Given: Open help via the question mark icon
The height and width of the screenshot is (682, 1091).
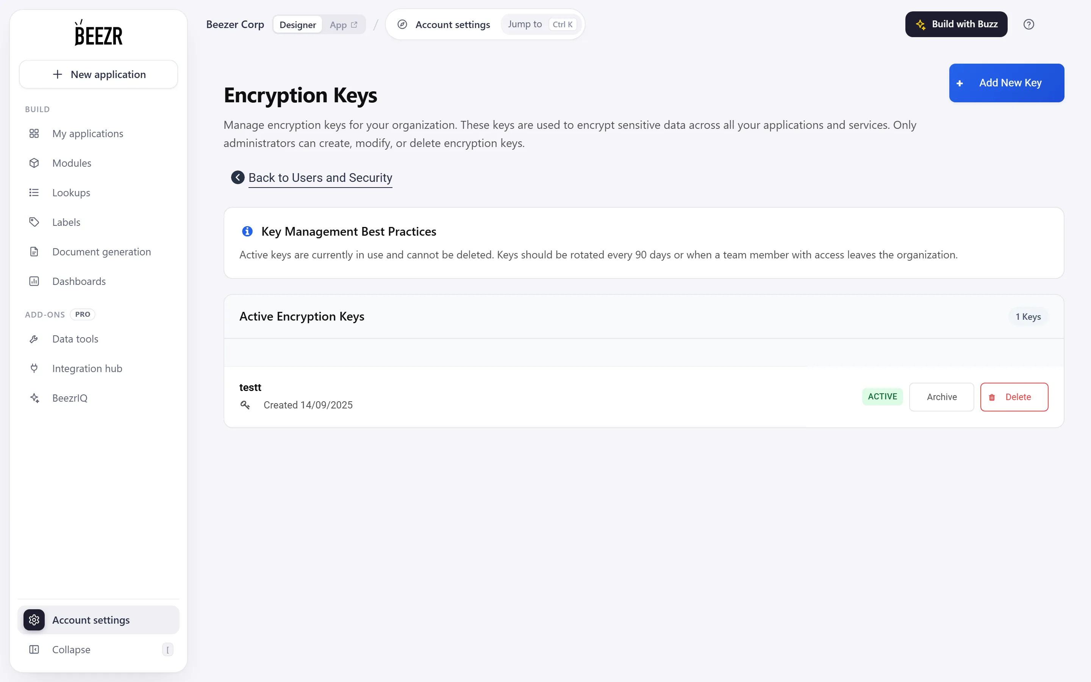Looking at the screenshot, I should coord(1028,24).
